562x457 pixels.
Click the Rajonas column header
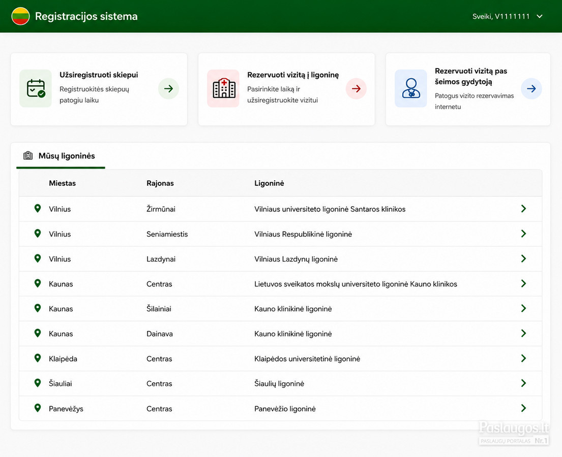tap(160, 183)
